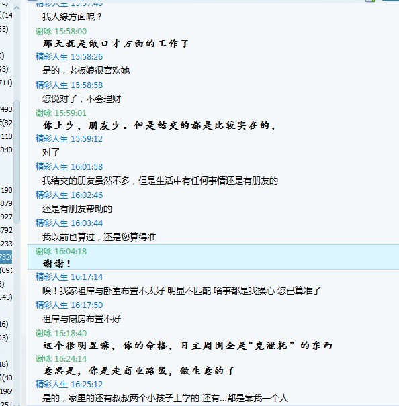Click message 您说对了，不会理财
The width and height of the screenshot is (399, 406).
click(81, 99)
